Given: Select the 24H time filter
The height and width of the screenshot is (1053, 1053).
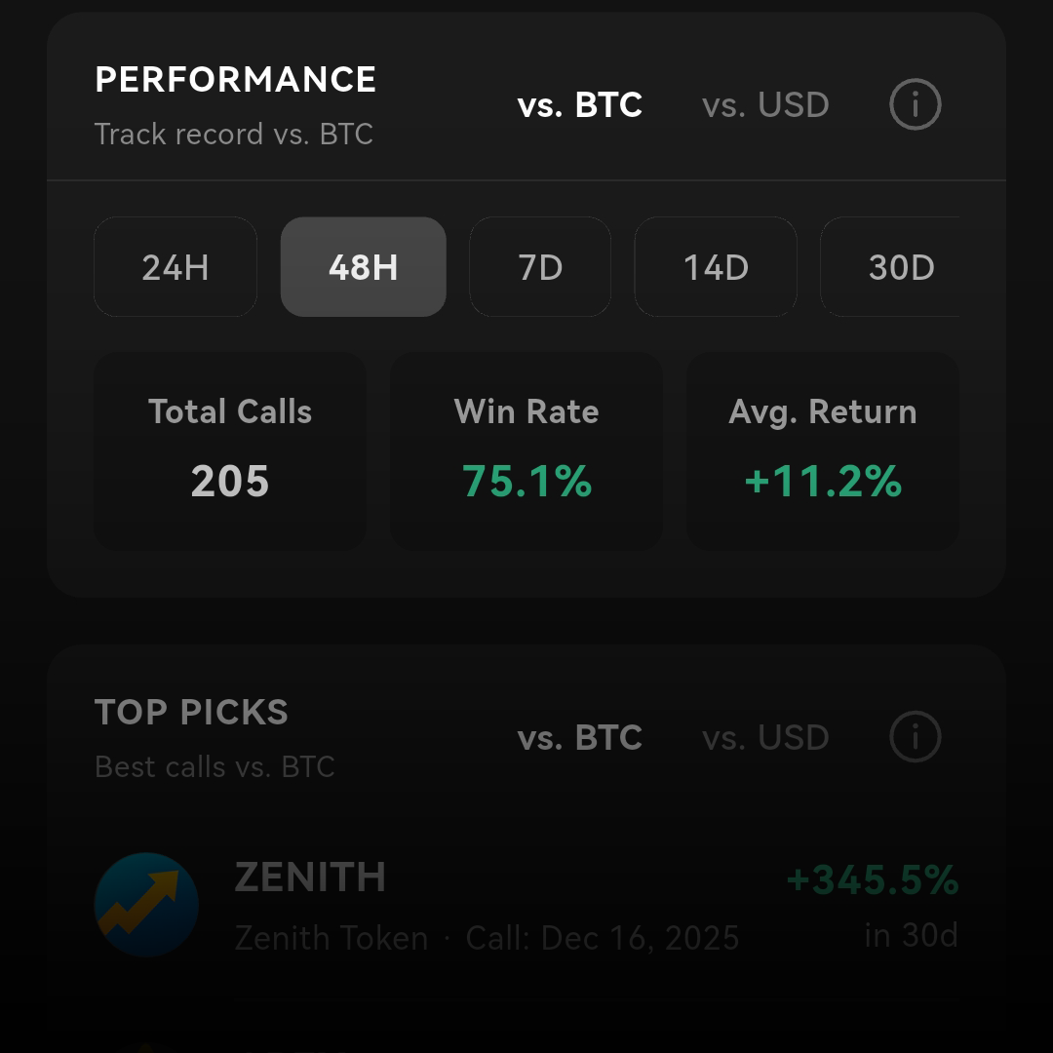Looking at the screenshot, I should 175,267.
